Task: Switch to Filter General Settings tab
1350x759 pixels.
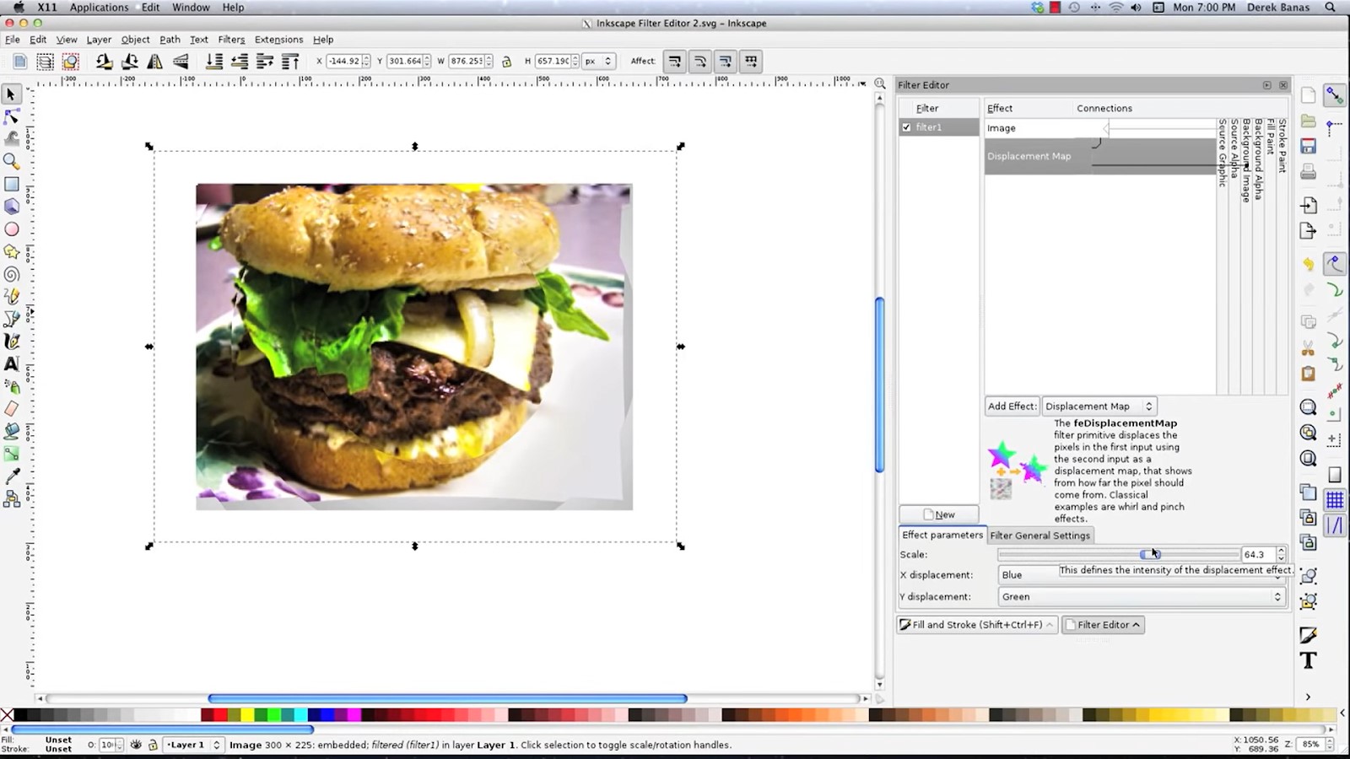Action: pos(1039,536)
